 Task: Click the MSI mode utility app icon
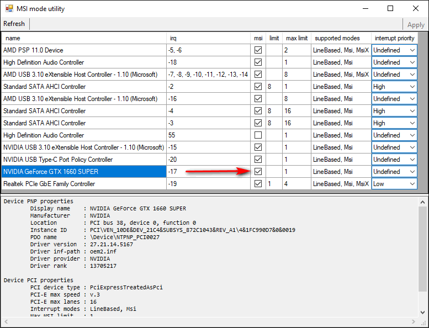click(x=9, y=8)
